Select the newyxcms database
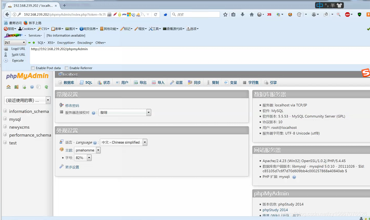Image resolution: width=370 pixels, height=220 pixels. [x=19, y=127]
